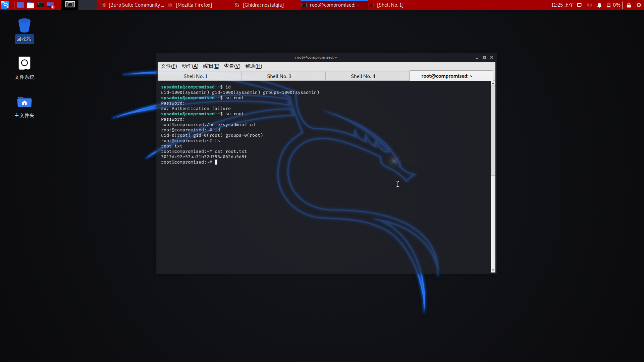Open the file manager panel launcher
644x362 pixels.
tap(31, 5)
